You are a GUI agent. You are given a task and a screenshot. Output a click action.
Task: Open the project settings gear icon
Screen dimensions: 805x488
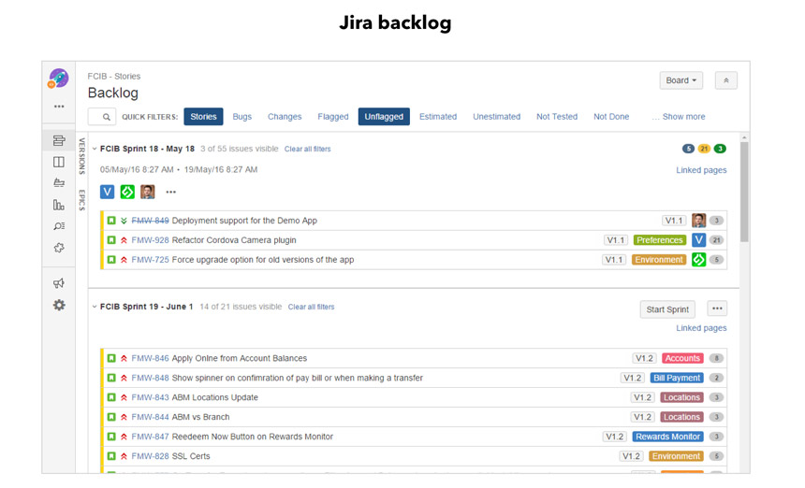59,305
